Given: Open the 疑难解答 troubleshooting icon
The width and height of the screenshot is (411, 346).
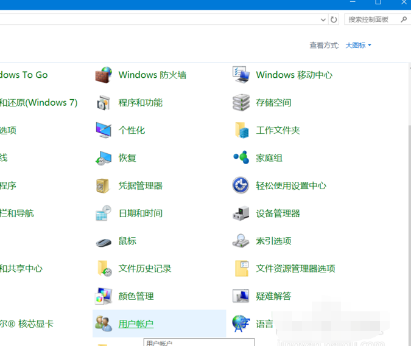Looking at the screenshot, I should 241,296.
